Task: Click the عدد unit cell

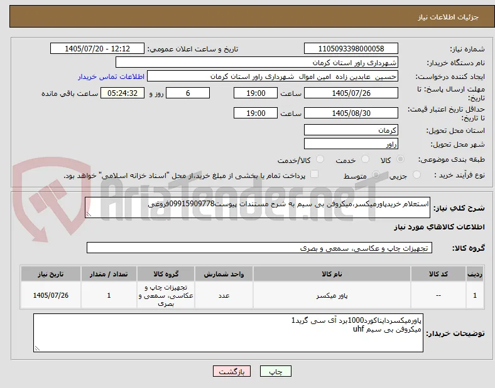Action: (224, 295)
